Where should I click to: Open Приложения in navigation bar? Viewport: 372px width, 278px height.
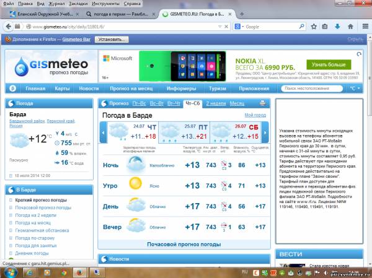coord(254,89)
